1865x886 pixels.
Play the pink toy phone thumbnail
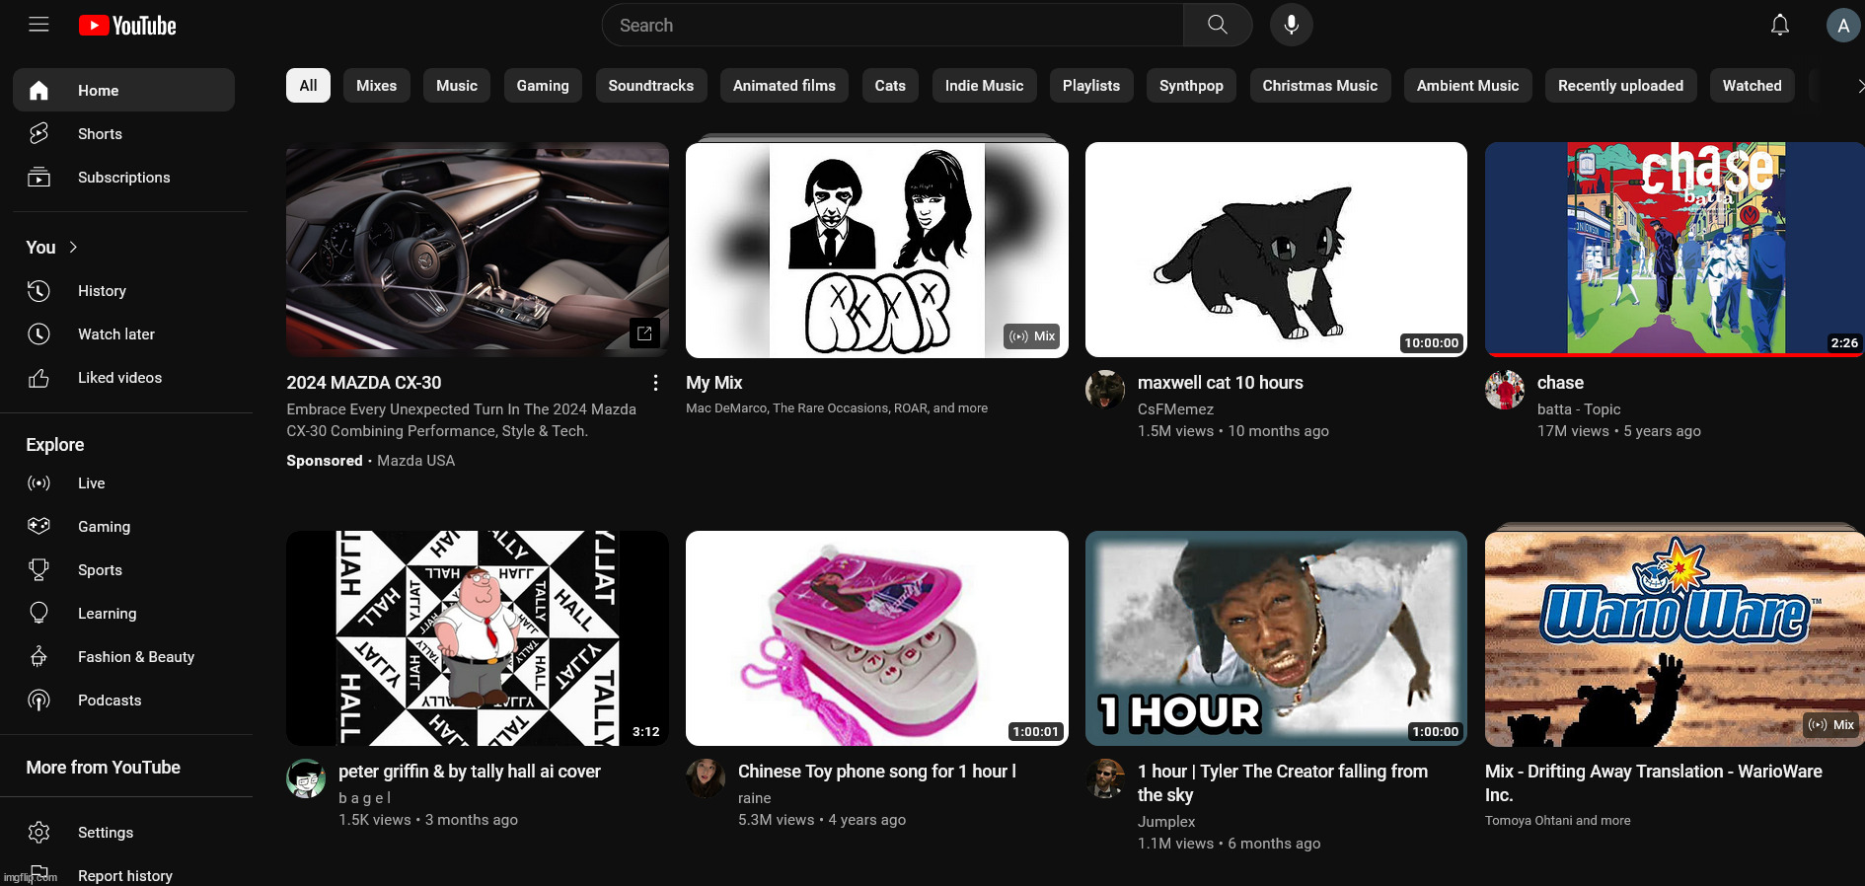877,638
